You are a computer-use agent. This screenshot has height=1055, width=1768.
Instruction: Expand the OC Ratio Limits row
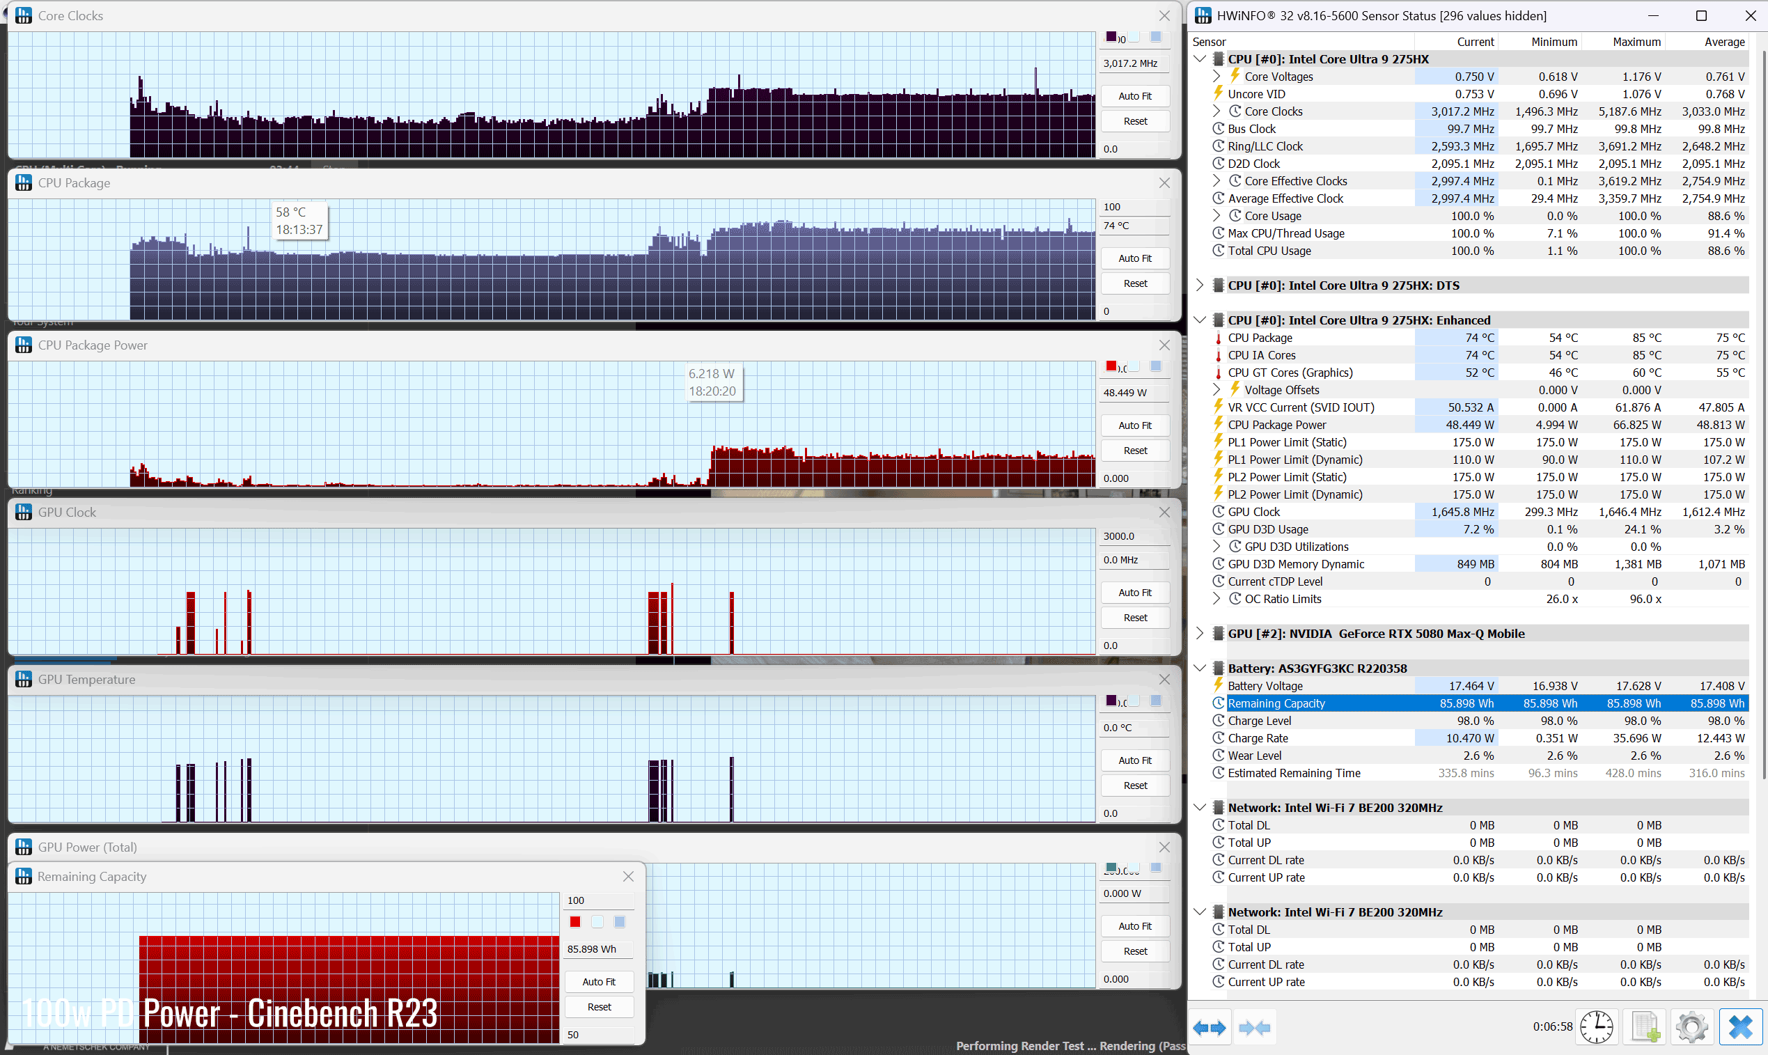coord(1217,599)
